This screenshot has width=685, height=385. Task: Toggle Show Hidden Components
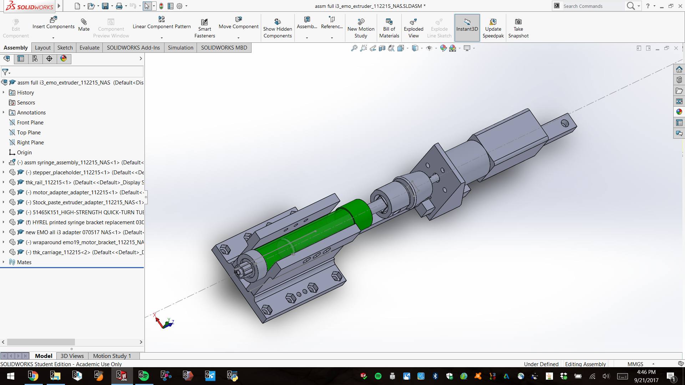coord(278,27)
